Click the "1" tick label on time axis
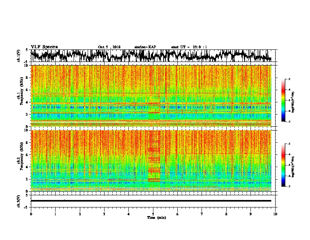This screenshot has height=240, width=310. coord(55,214)
